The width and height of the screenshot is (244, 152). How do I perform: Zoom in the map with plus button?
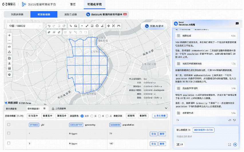(9, 35)
